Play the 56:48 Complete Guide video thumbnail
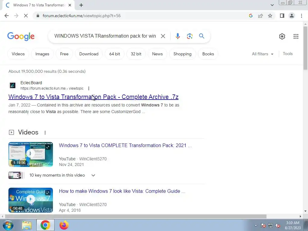308x231 pixels. pyautogui.click(x=31, y=200)
